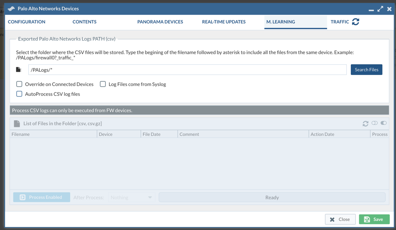Open the After Process dropdown
Viewport: 396px width, 230px height.
(x=131, y=197)
